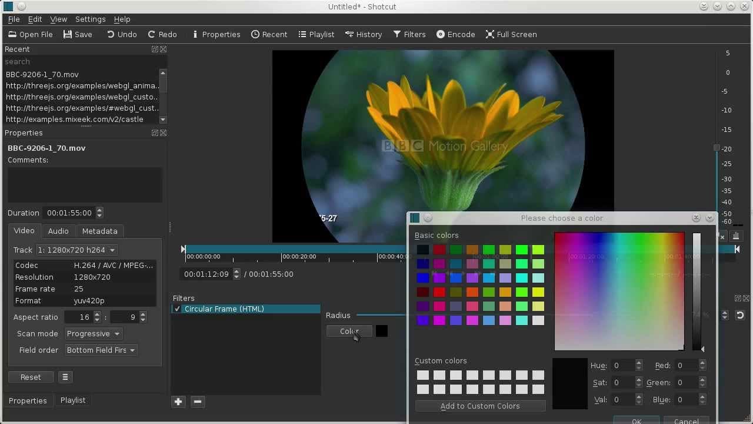Open the Encode panel
The image size is (753, 424).
click(455, 34)
